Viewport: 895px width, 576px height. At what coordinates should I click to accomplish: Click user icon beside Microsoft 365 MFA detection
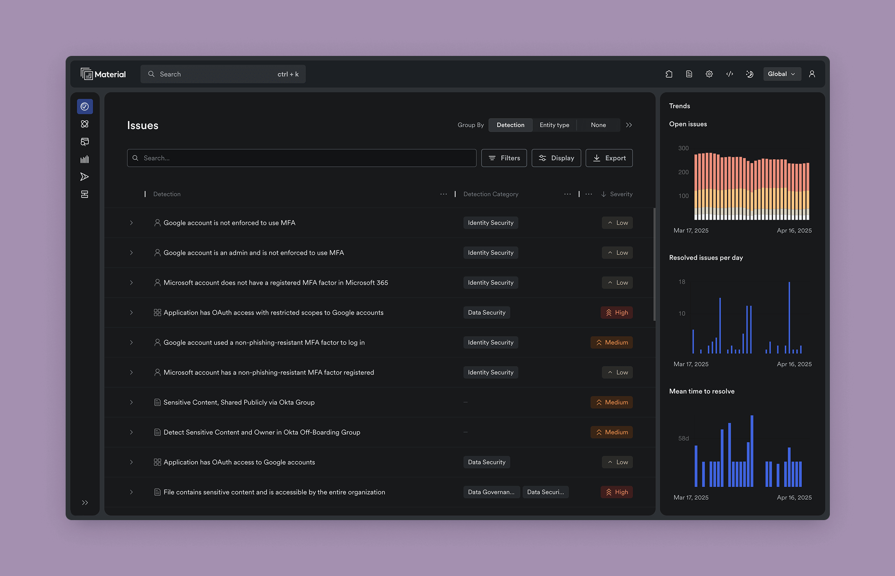pos(158,283)
